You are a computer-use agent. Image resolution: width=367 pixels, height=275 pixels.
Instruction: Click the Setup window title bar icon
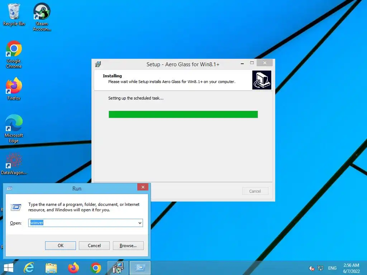[98, 64]
